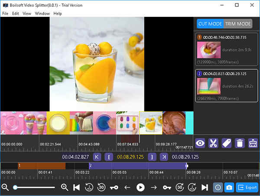Switch to TRIM MODE

(238, 24)
